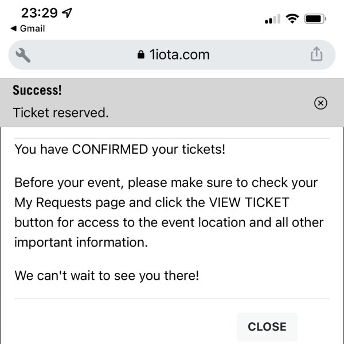This screenshot has width=344, height=344.
Task: Select the 1iota.com URL text
Action: point(179,54)
